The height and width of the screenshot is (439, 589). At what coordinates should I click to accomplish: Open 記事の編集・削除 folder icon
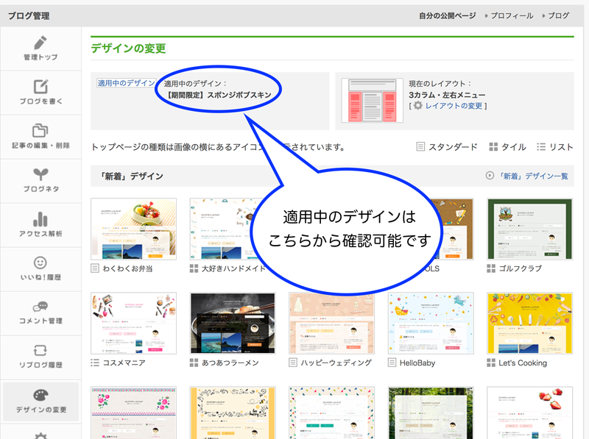point(40,130)
